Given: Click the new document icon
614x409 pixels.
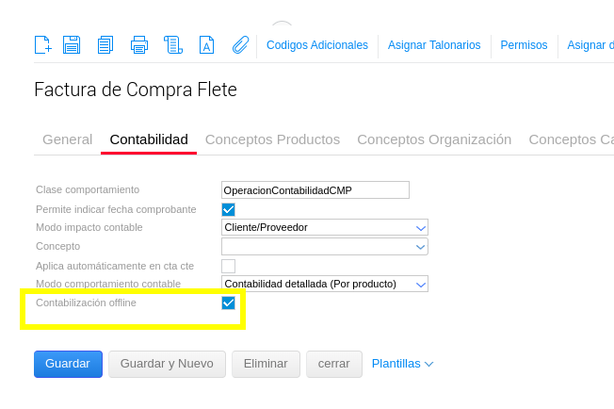Looking at the screenshot, I should click(42, 44).
